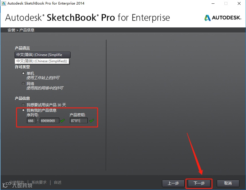This screenshot has width=246, height=190.
Task: Minimize the installer window
Action: (x=213, y=3)
